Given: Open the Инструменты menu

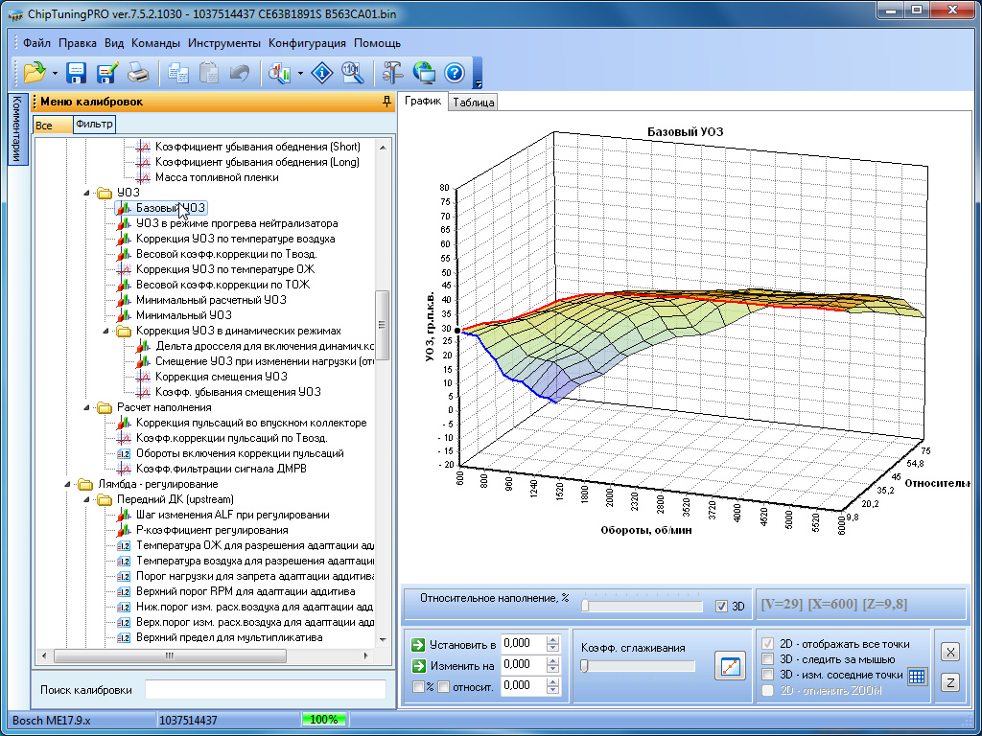Looking at the screenshot, I should 224,43.
